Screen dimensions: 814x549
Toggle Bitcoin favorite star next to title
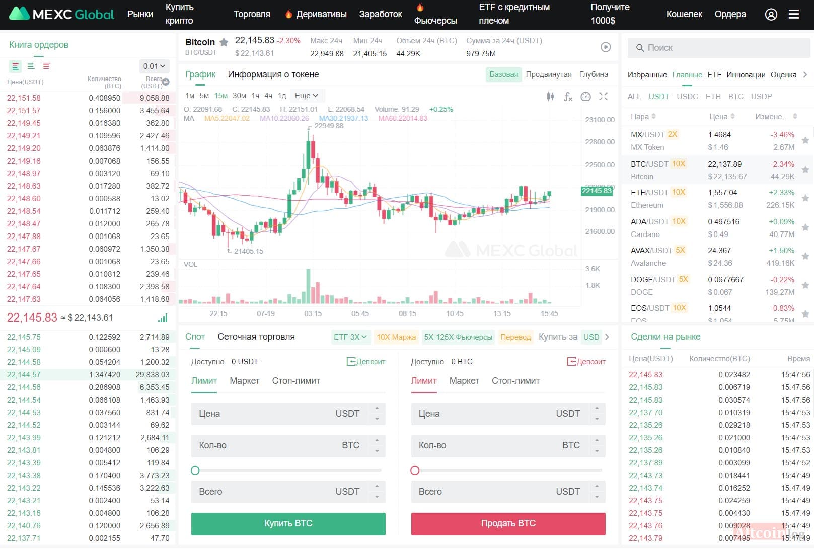pos(224,42)
